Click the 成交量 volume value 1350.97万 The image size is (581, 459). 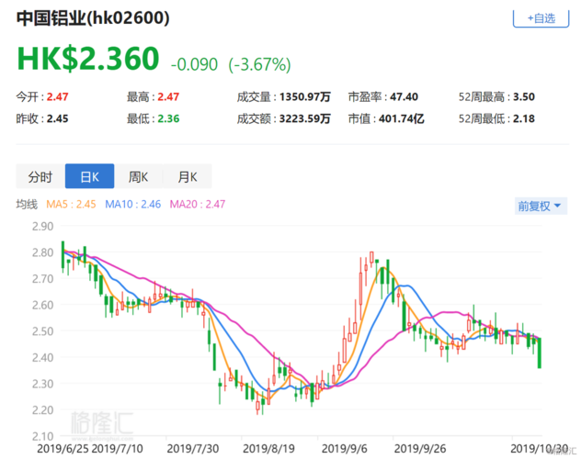pyautogui.click(x=305, y=97)
